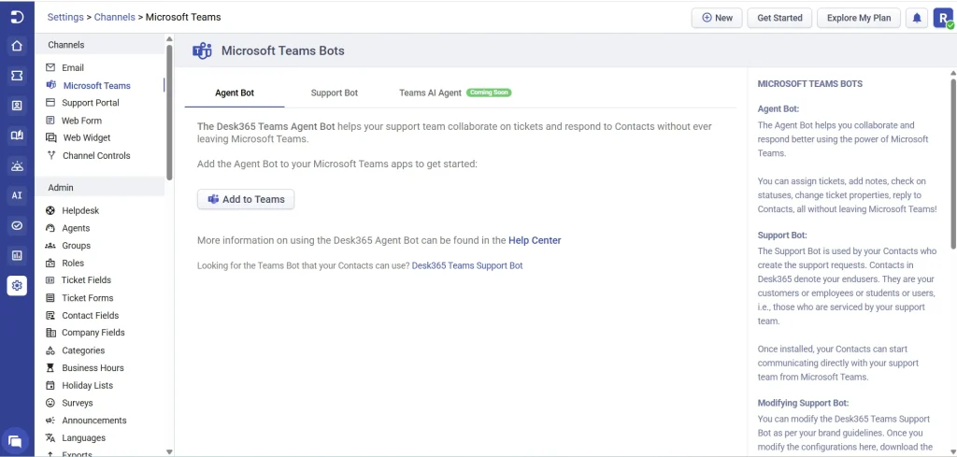Click the Web Widget icon
This screenshot has height=457, width=957.
point(51,138)
